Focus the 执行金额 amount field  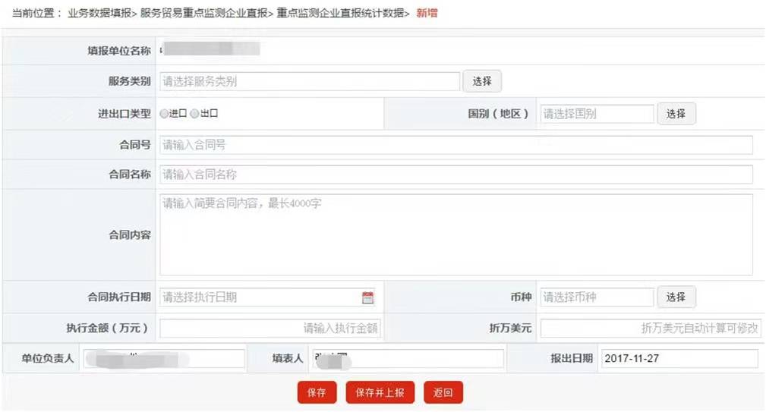pos(270,329)
